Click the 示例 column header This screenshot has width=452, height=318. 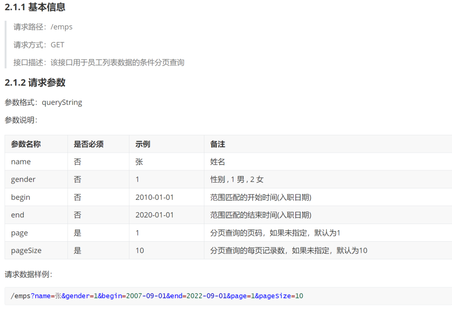[x=143, y=144]
